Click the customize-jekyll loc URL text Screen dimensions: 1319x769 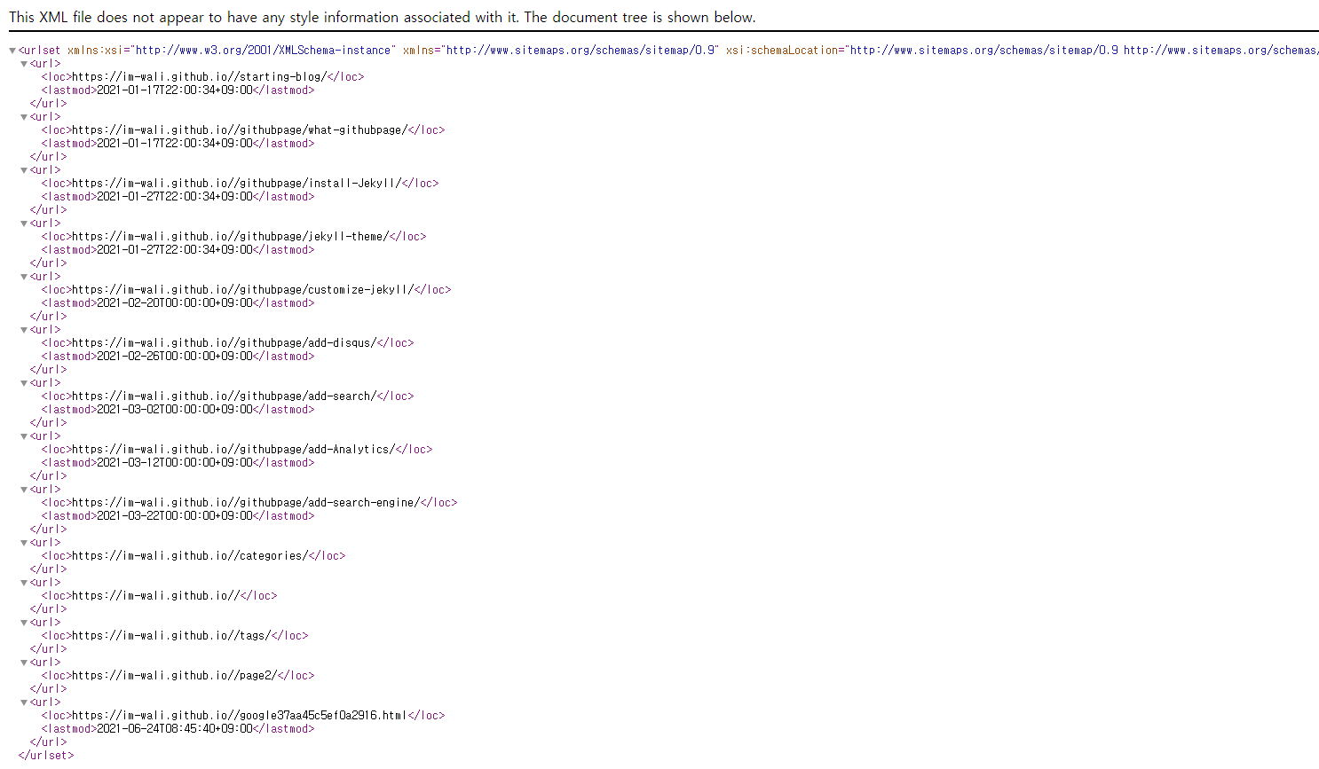click(x=242, y=290)
